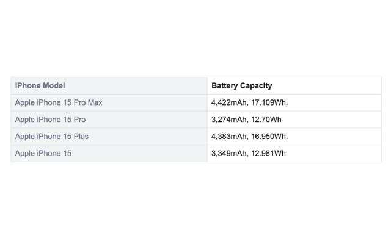Select the 3,274mAh capacity value
The height and width of the screenshot is (244, 391).
[x=230, y=120]
